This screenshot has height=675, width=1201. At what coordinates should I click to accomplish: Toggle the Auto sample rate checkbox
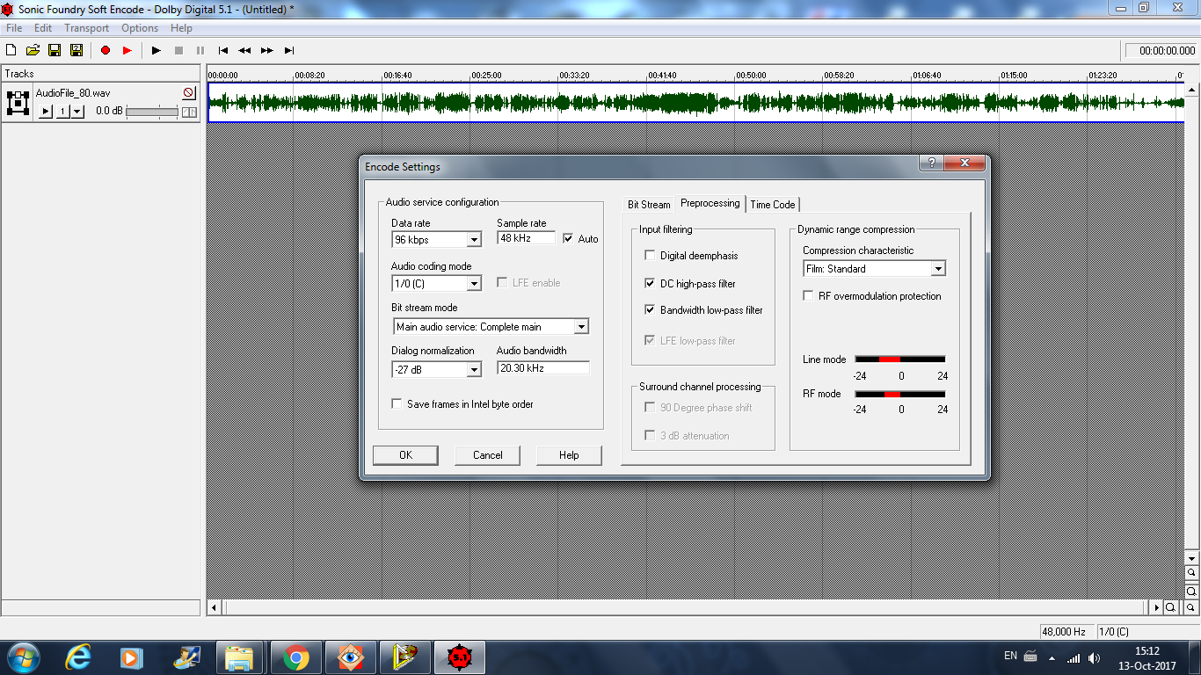point(568,238)
